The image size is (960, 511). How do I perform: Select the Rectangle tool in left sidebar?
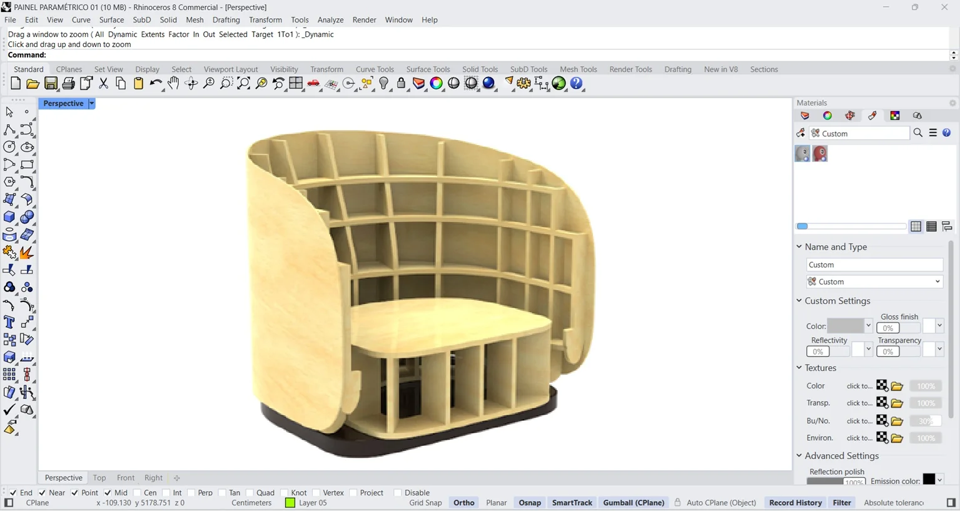point(27,164)
